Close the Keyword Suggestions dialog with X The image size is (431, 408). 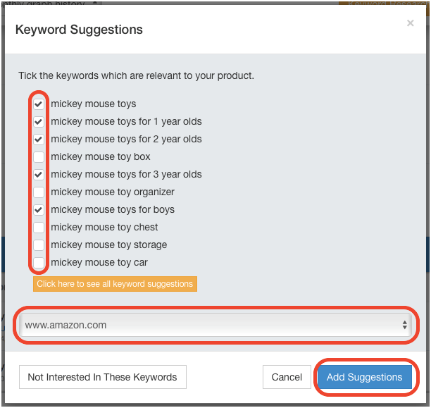(x=410, y=23)
